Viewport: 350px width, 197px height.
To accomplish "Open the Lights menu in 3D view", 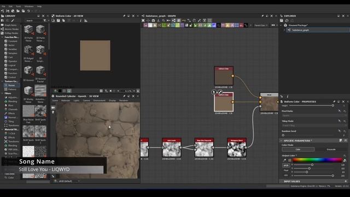I will point(77,101).
